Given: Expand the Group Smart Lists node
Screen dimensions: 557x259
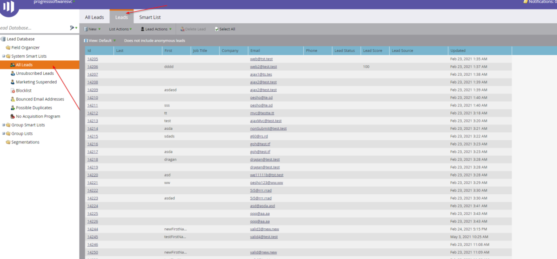Looking at the screenshot, I should 4,125.
